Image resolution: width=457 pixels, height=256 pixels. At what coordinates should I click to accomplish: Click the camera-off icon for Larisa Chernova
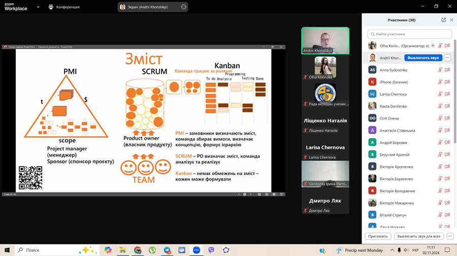pyautogui.click(x=447, y=94)
